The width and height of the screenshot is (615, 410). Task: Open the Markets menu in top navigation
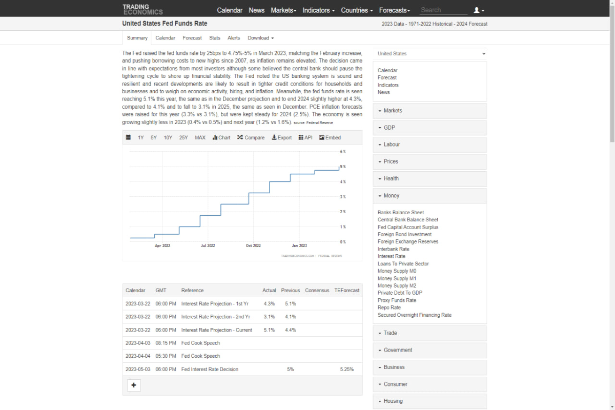click(283, 10)
